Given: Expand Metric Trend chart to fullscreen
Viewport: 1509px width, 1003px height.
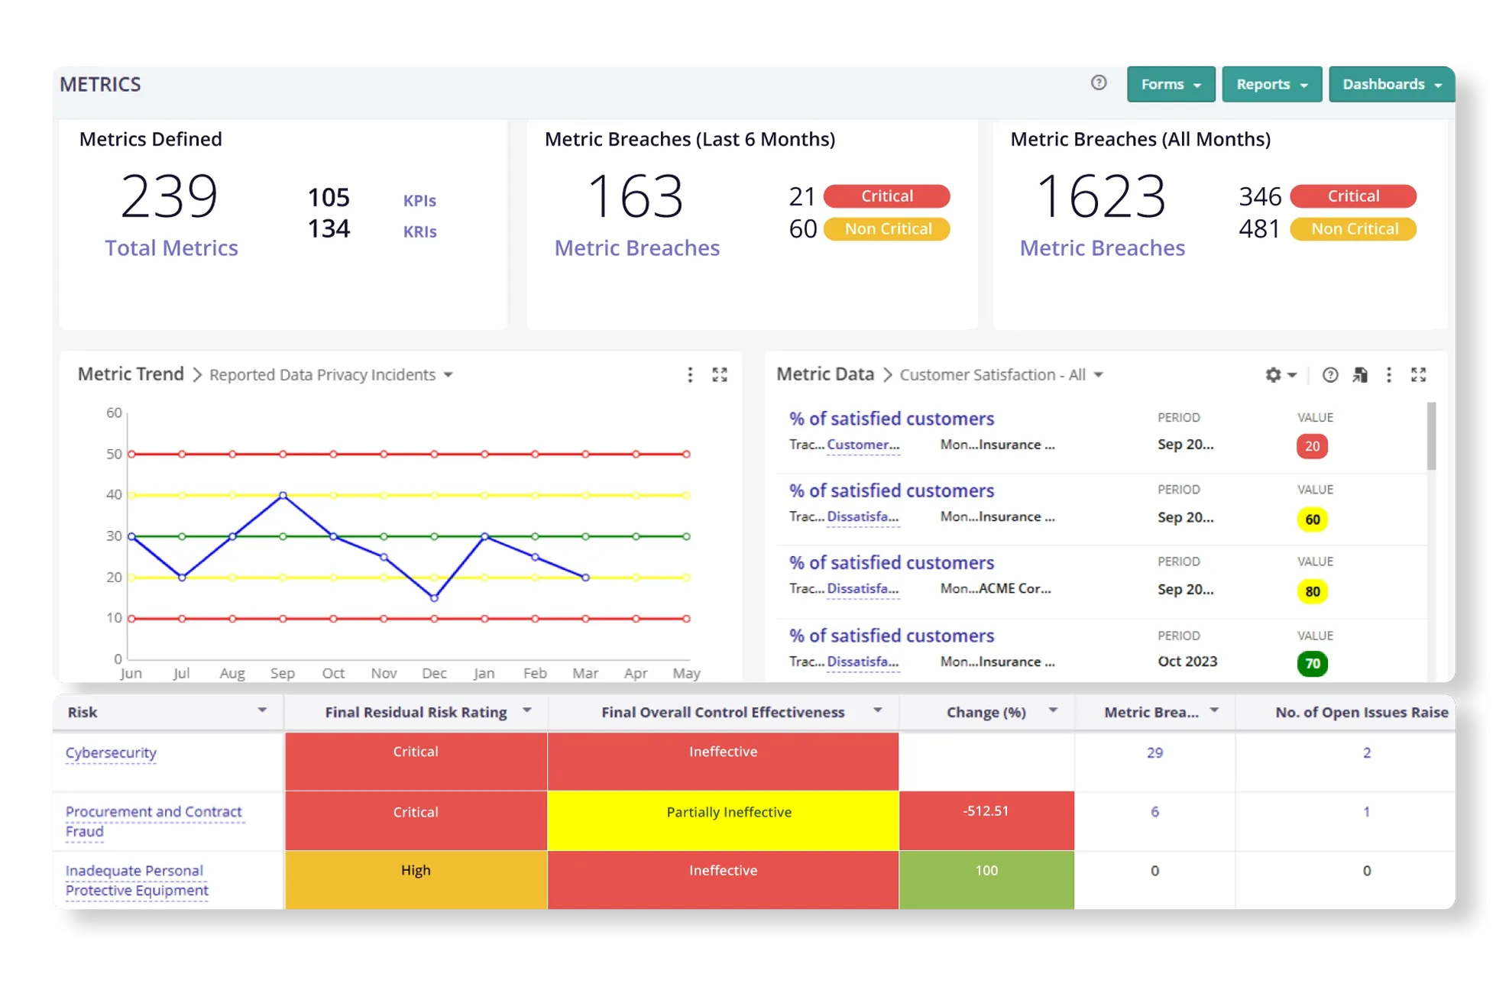Looking at the screenshot, I should coord(720,374).
